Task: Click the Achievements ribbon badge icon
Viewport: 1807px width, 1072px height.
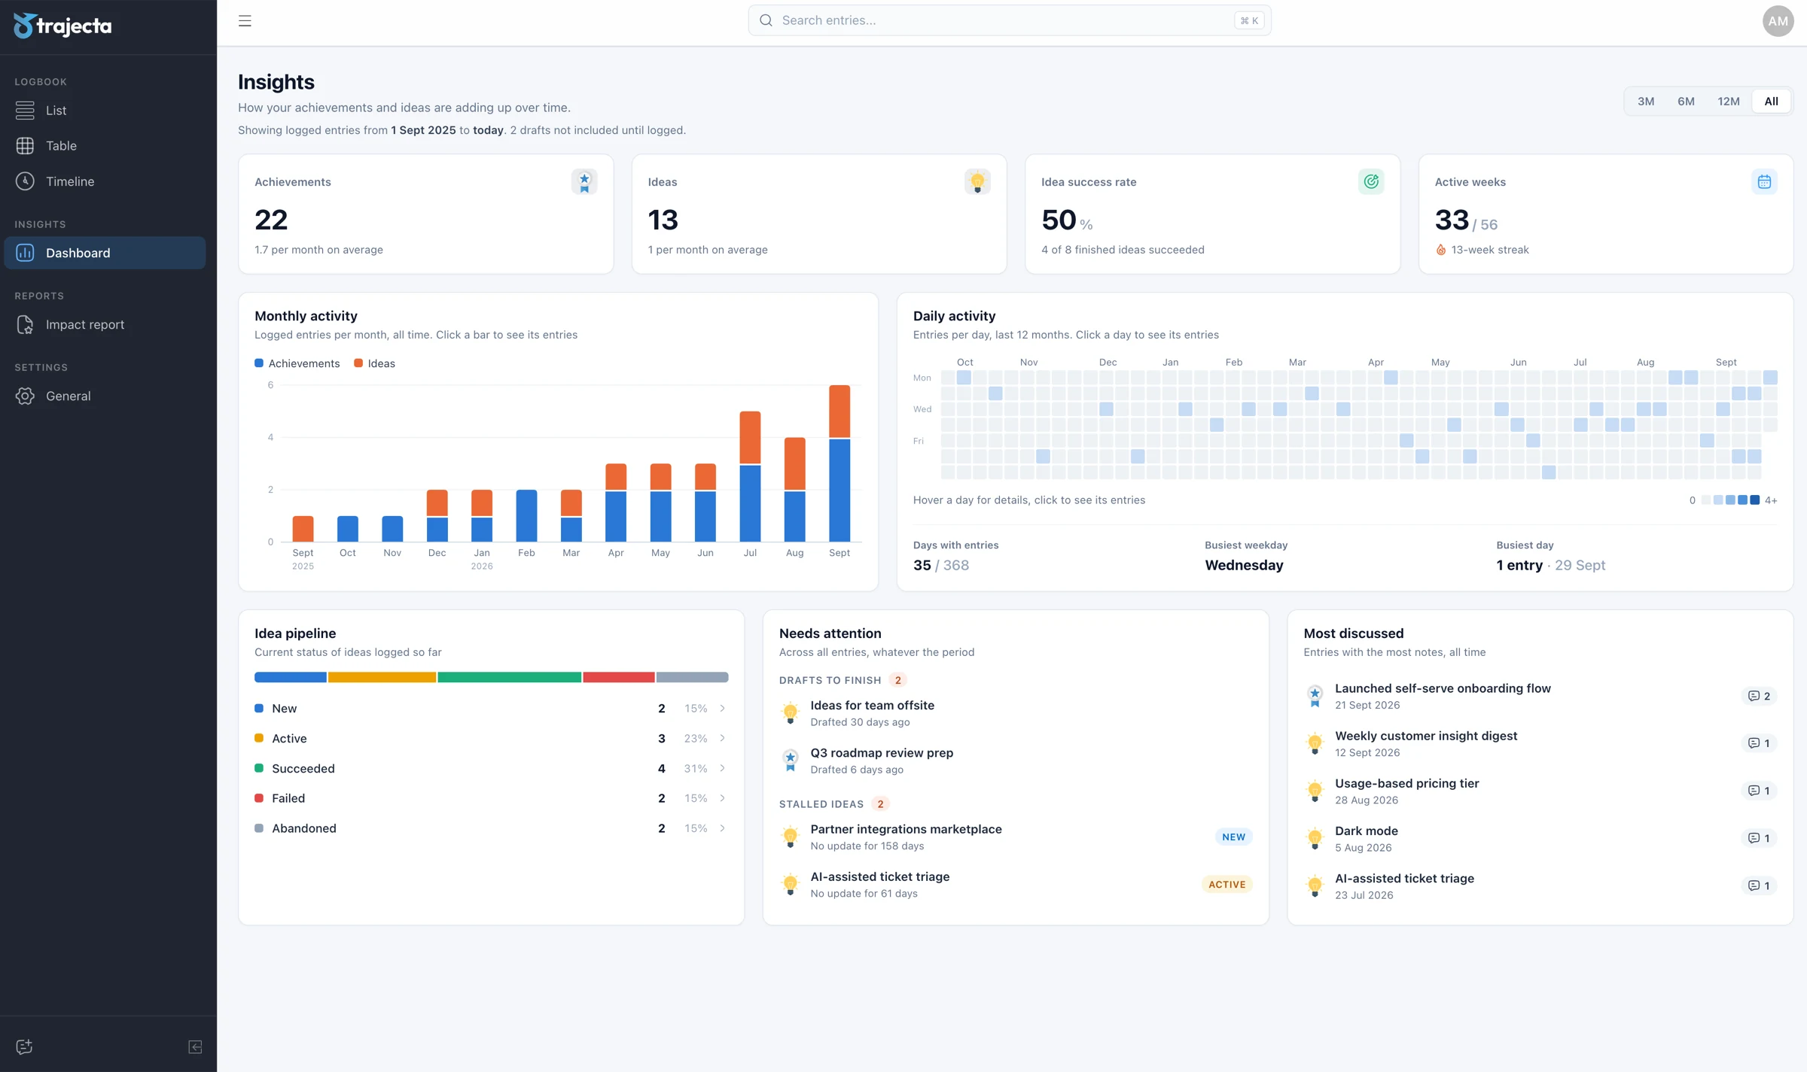Action: [x=584, y=181]
